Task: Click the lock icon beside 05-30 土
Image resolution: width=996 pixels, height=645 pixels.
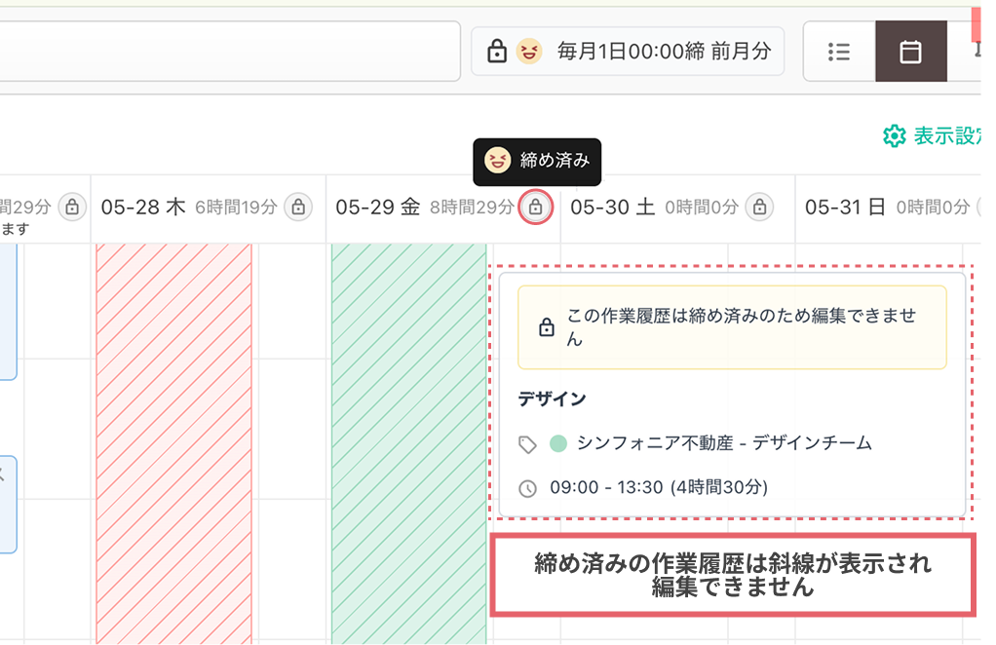Action: (759, 207)
